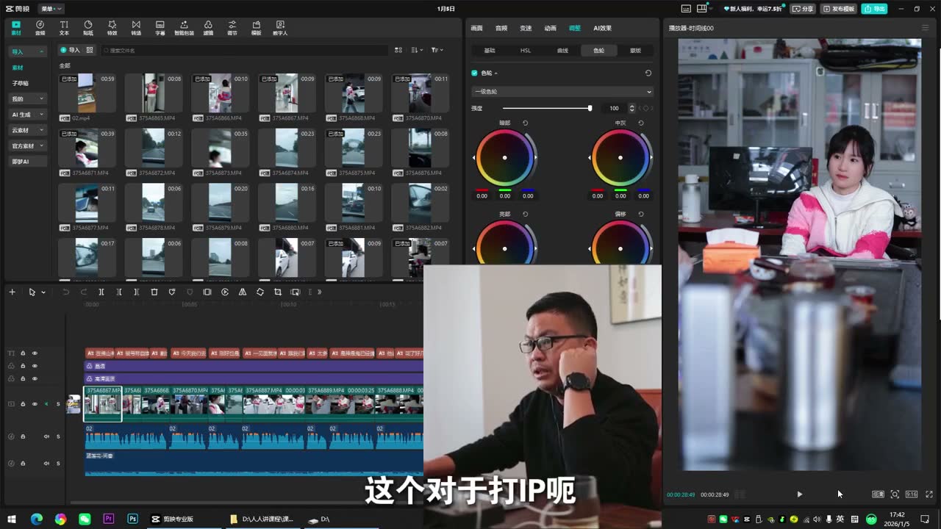
Task: Click the fullscreen icon in player
Action: [929, 494]
